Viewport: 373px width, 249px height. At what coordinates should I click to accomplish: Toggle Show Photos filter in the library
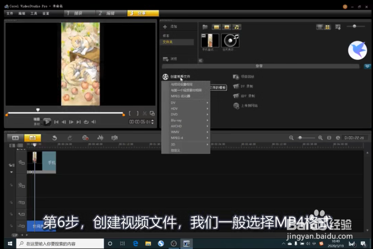(x=226, y=27)
